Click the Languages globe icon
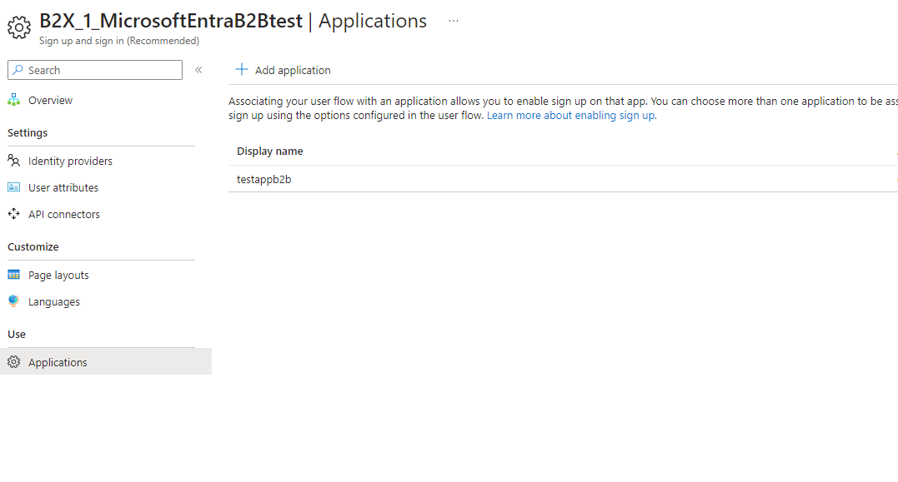The image size is (898, 482). click(13, 301)
